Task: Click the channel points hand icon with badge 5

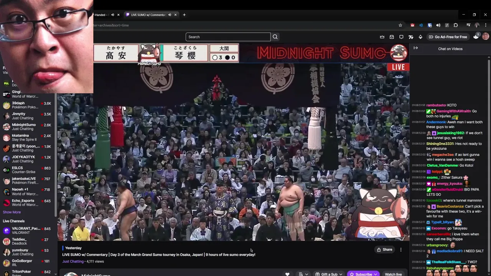Action: pyautogui.click(x=476, y=36)
